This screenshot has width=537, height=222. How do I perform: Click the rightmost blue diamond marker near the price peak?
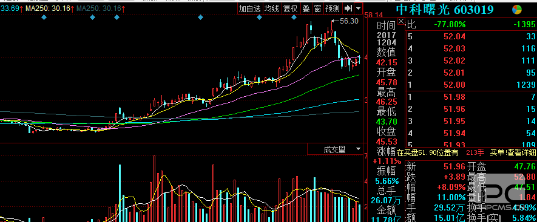pyautogui.click(x=294, y=17)
